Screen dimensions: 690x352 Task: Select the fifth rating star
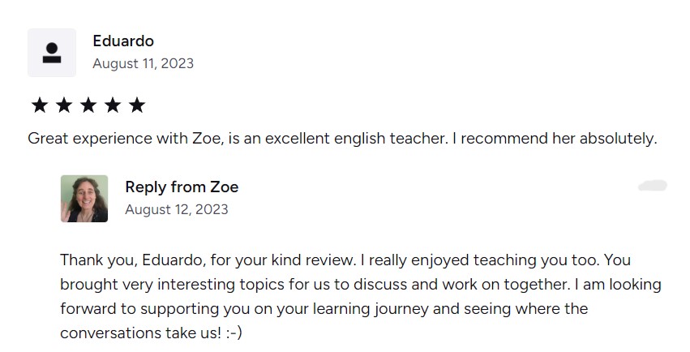click(137, 105)
